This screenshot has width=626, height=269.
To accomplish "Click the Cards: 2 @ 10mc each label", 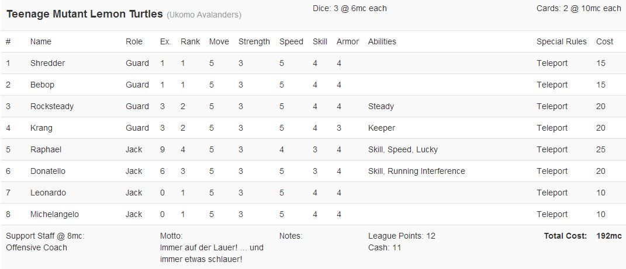I will click(x=578, y=8).
